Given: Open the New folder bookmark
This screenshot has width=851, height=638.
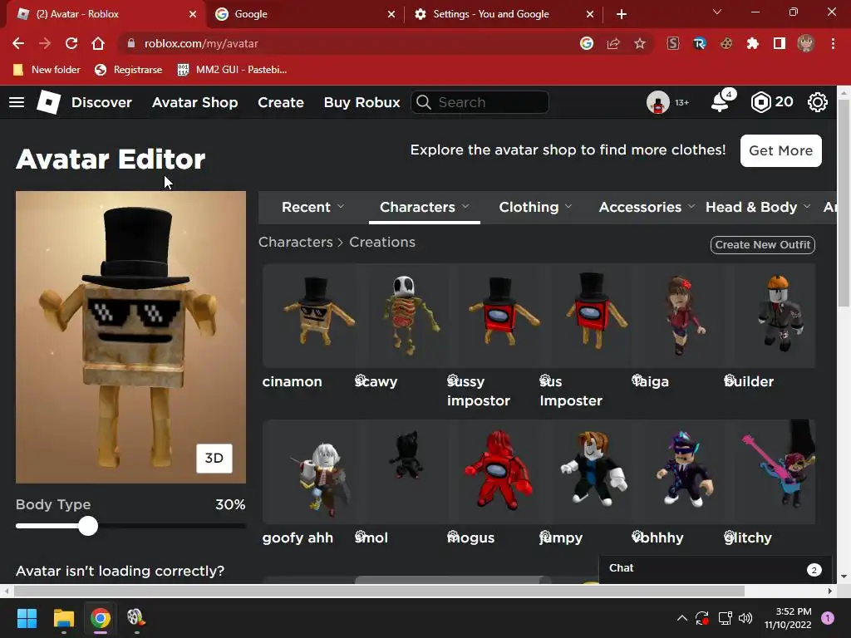Looking at the screenshot, I should click(x=47, y=70).
